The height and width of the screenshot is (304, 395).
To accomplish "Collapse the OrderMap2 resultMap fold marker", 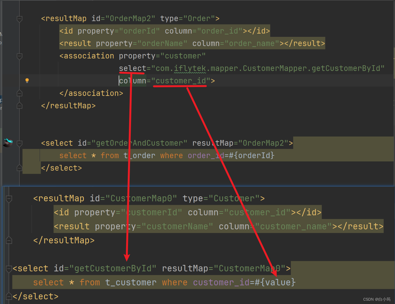I will point(19,19).
